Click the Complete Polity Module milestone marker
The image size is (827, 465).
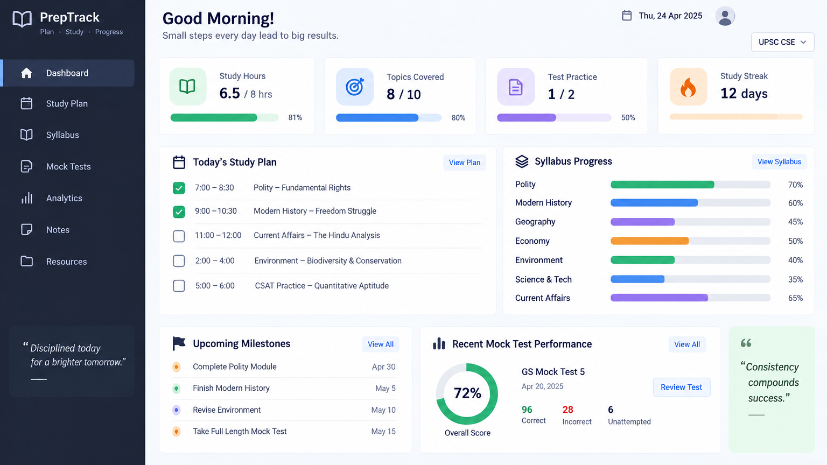click(x=176, y=367)
